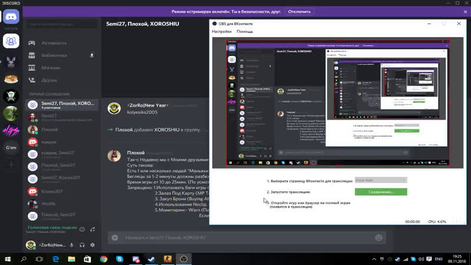The width and height of the screenshot is (471, 265).
Task: Expand hidden system tray icons
Action: pyautogui.click(x=374, y=259)
